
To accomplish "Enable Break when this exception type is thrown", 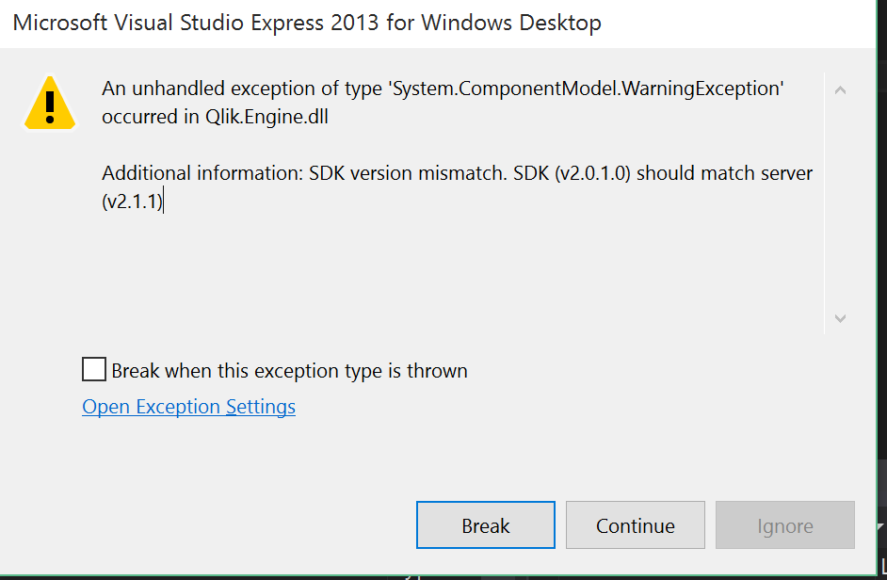I will coord(94,370).
